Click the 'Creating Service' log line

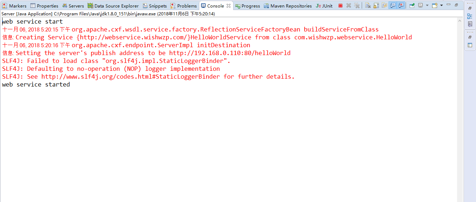(207, 37)
